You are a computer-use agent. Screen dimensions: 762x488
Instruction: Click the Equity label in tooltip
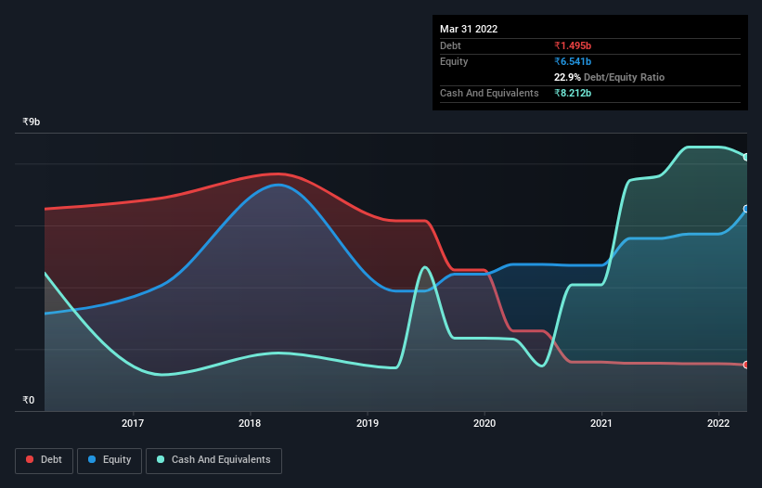(x=454, y=61)
